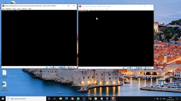
Task: Open Machine menu in centos Clone window
Action: 85,9
